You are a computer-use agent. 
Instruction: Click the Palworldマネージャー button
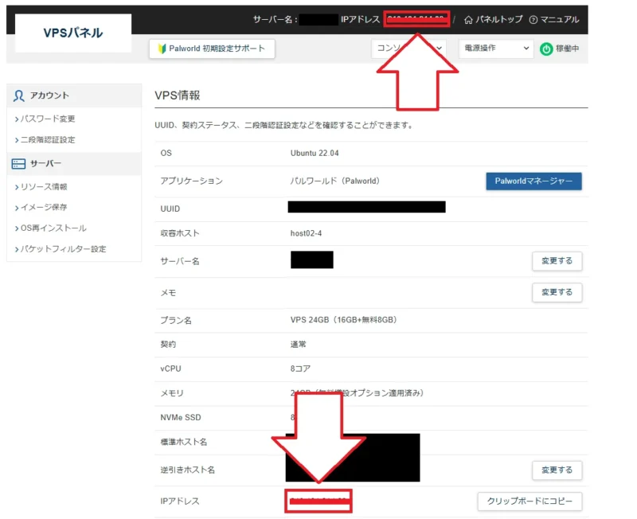533,181
